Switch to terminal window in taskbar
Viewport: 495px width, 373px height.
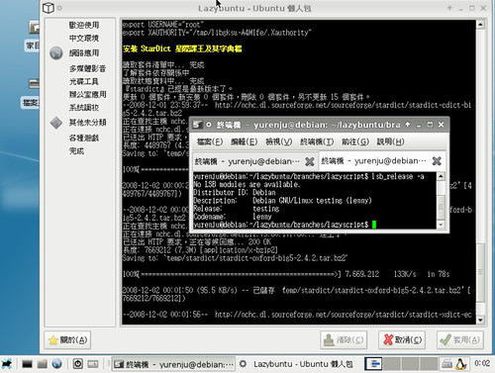click(x=173, y=364)
